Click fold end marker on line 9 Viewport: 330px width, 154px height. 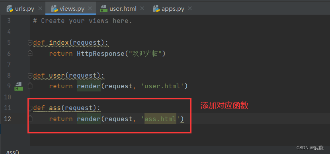pyautogui.click(x=30, y=86)
